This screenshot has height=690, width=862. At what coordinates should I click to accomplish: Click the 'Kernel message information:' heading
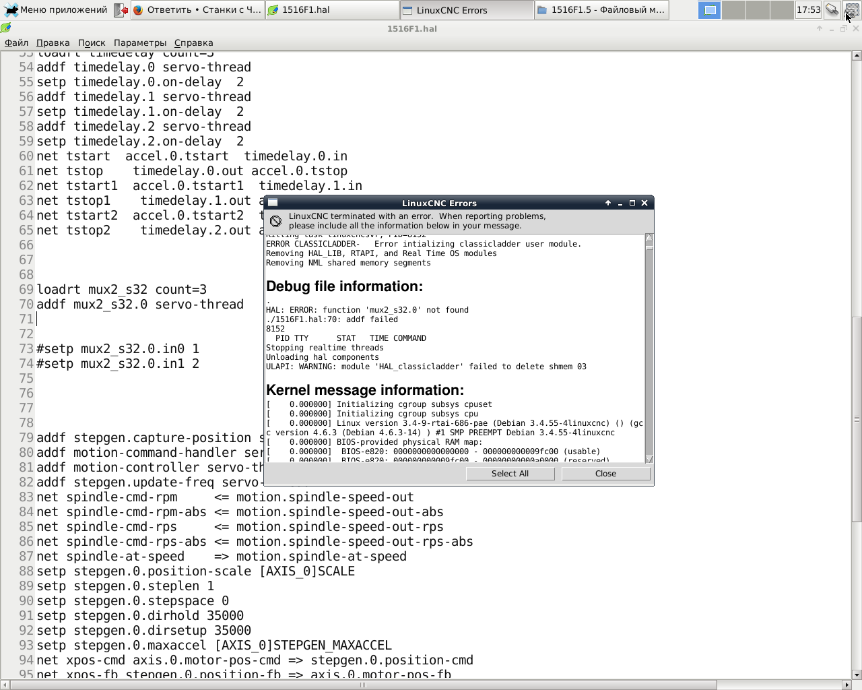click(x=365, y=390)
